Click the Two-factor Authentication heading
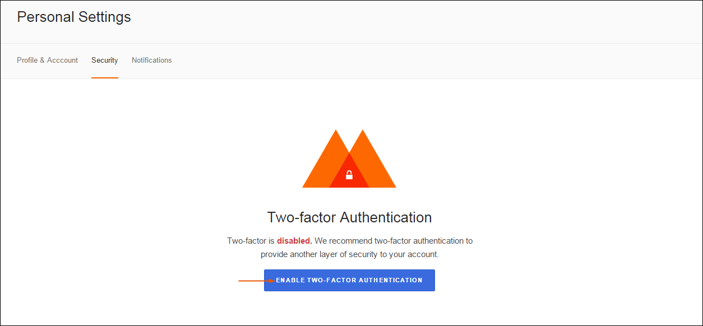The image size is (703, 326). (x=349, y=217)
